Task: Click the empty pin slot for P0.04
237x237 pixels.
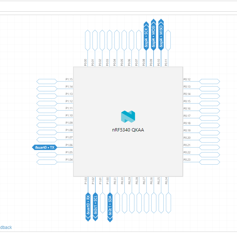Action: pos(117,40)
